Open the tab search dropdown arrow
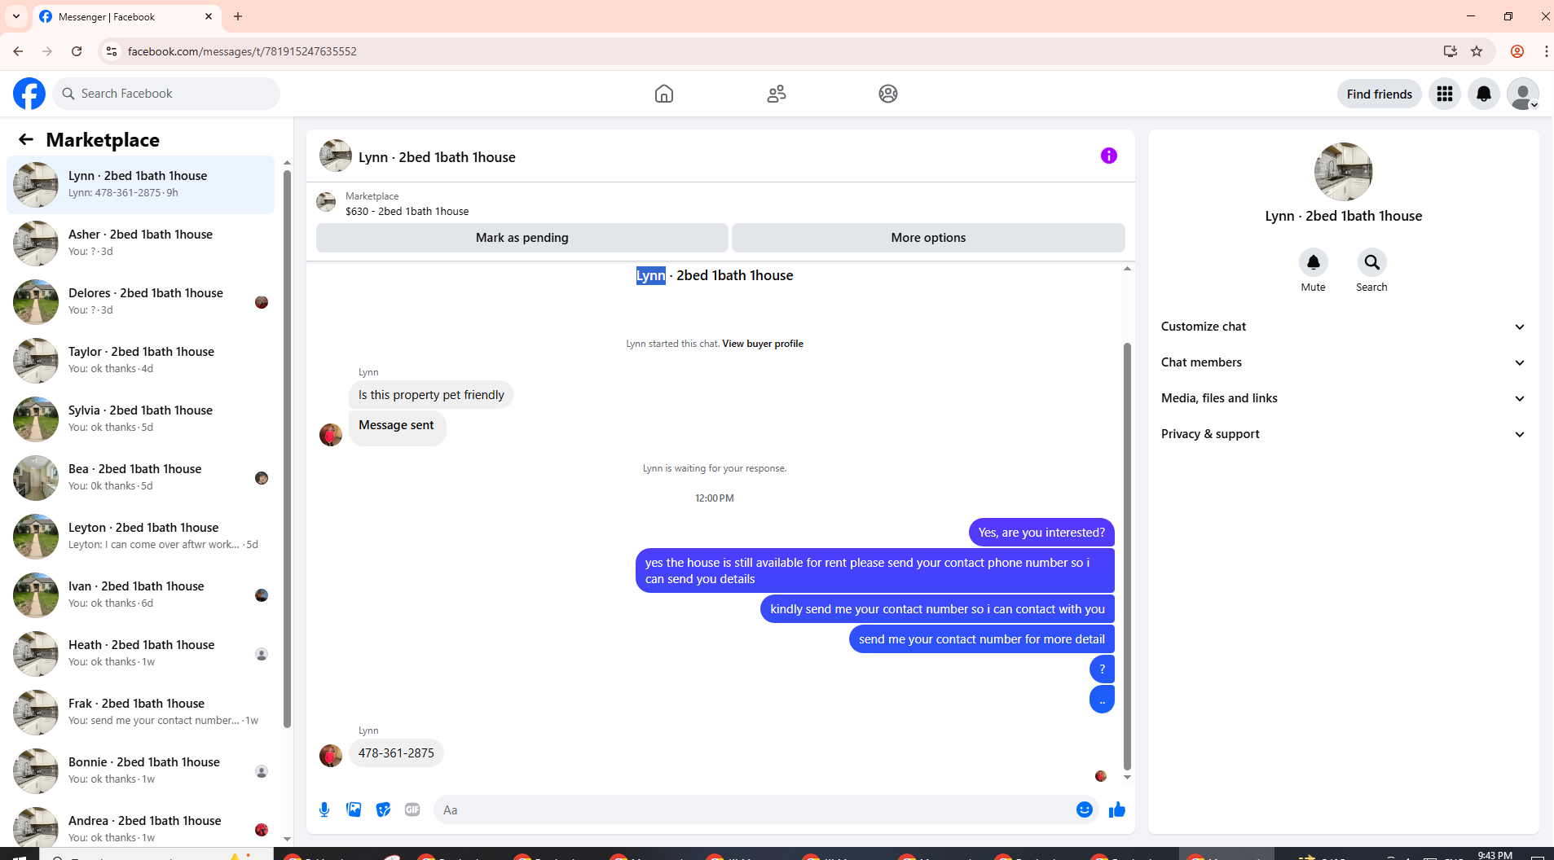1554x860 pixels. (x=16, y=16)
